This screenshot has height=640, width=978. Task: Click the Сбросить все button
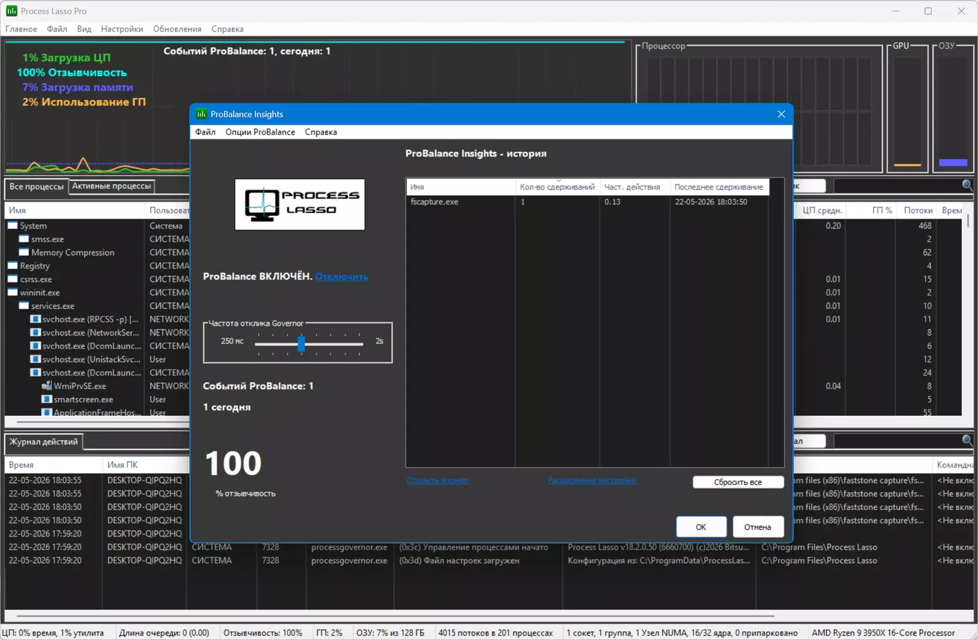click(738, 482)
